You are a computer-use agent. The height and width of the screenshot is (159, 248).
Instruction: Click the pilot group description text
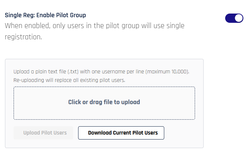(94, 26)
